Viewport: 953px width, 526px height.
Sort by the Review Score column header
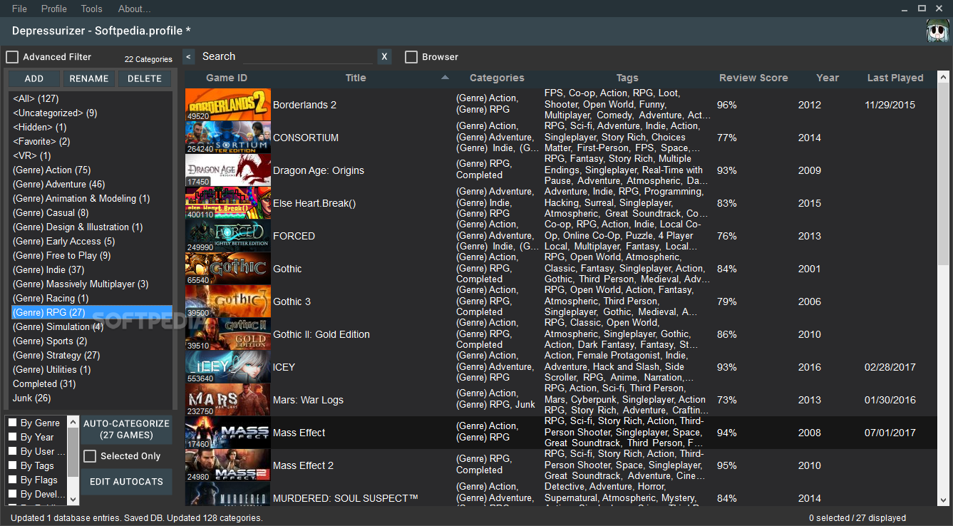click(753, 78)
